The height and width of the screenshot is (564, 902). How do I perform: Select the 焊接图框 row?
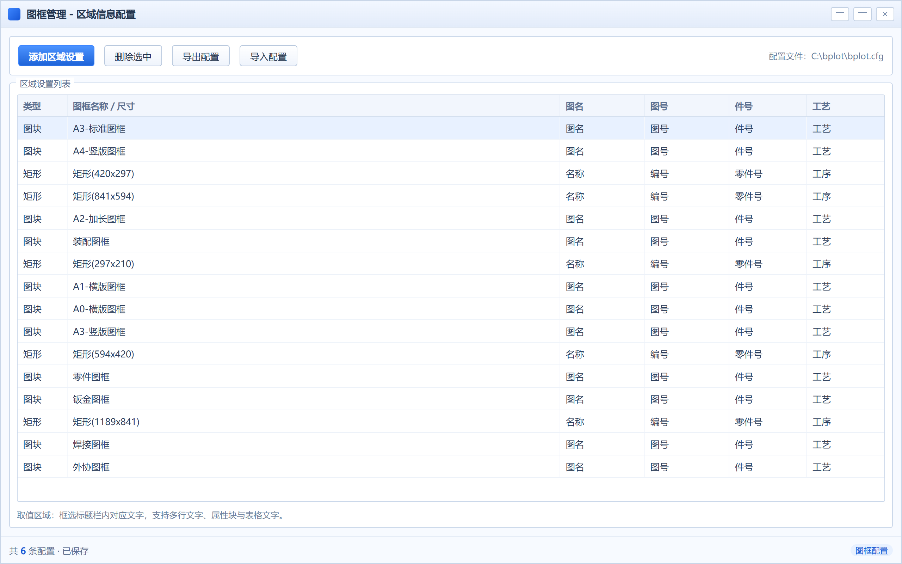[451, 445]
